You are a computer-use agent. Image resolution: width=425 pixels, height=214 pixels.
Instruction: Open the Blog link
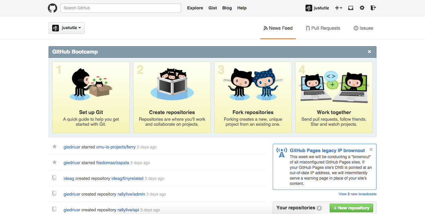pyautogui.click(x=227, y=8)
